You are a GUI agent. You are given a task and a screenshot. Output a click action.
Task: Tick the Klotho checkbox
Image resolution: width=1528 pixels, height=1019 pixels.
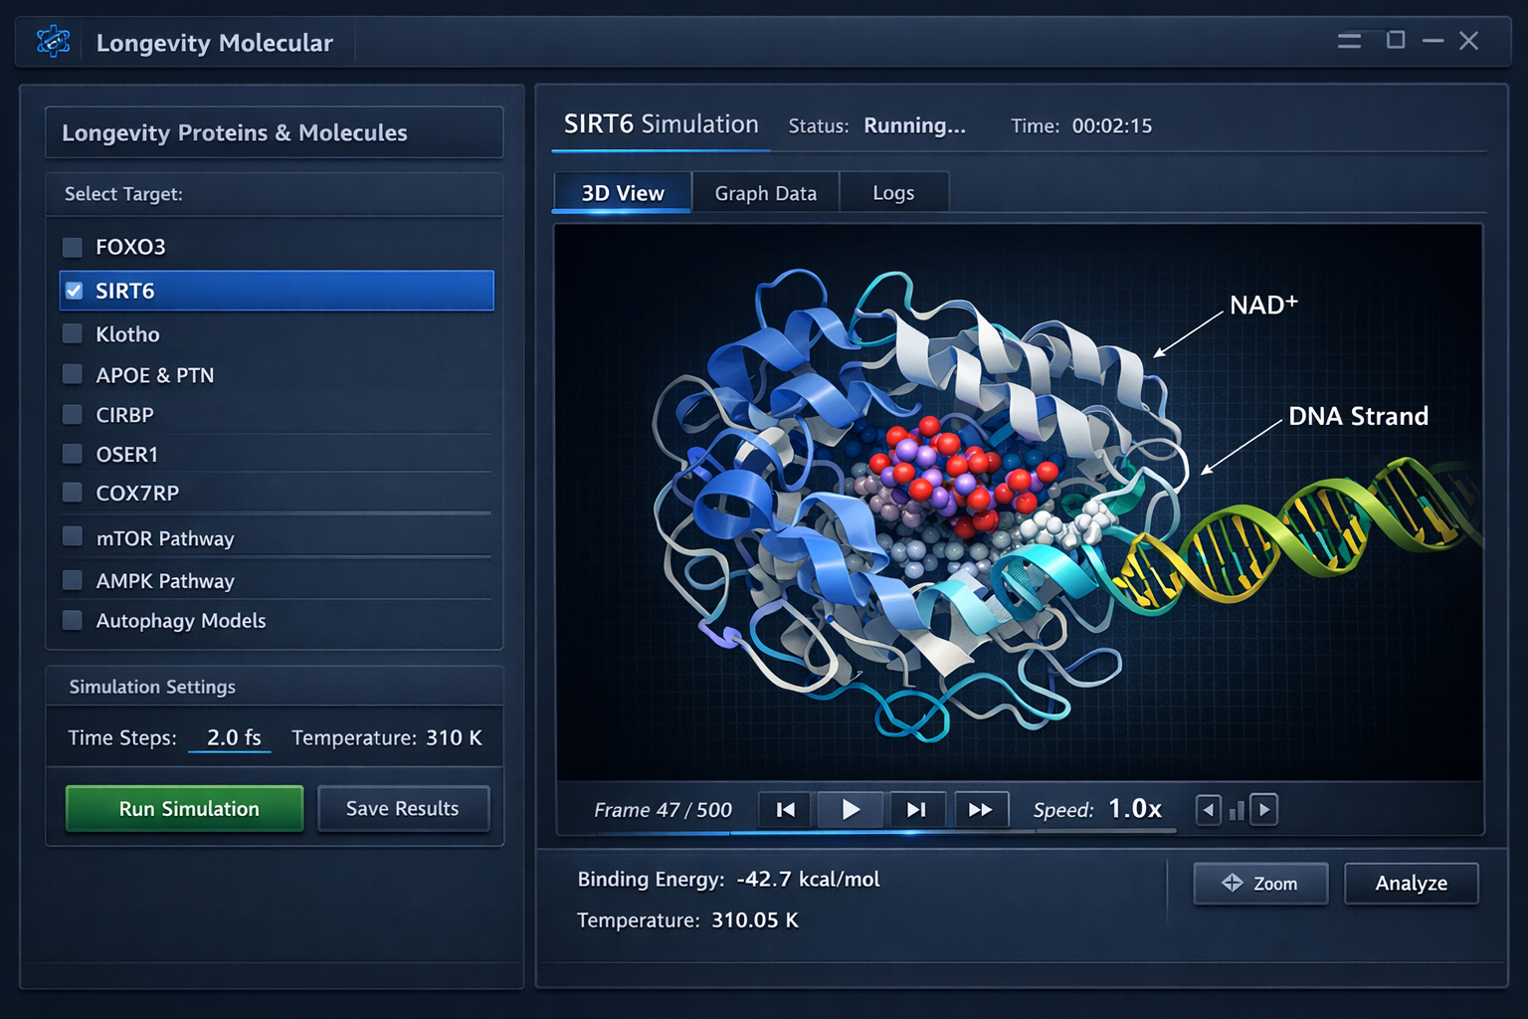click(73, 334)
